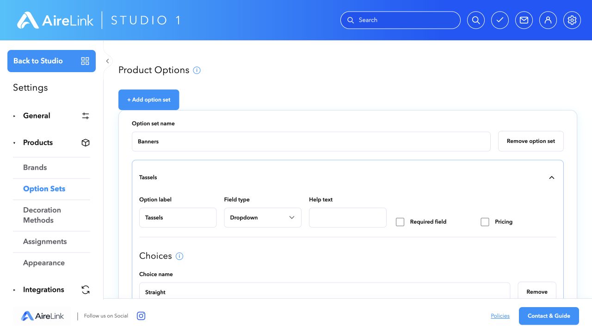Click the info icon beside Product Options
The image size is (592, 333).
tap(197, 70)
